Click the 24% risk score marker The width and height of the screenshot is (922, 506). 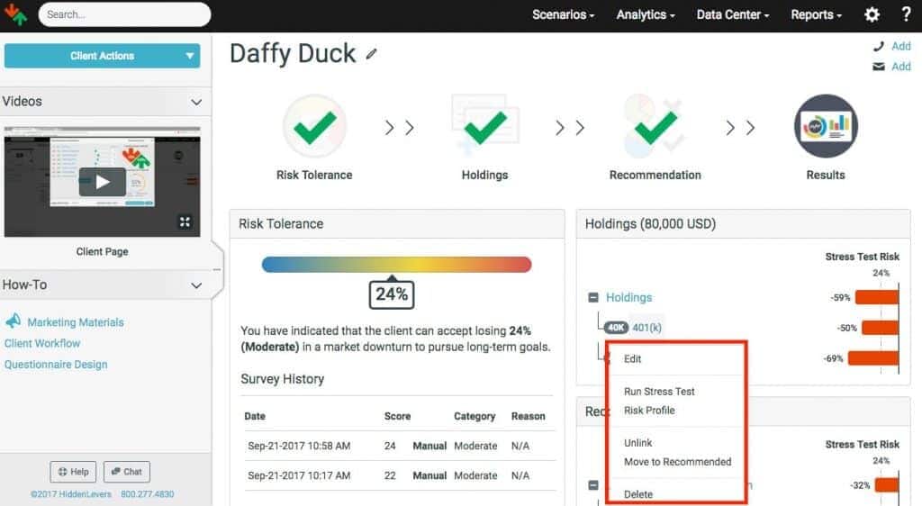tap(392, 294)
